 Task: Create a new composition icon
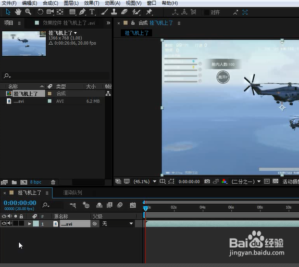click(x=23, y=182)
